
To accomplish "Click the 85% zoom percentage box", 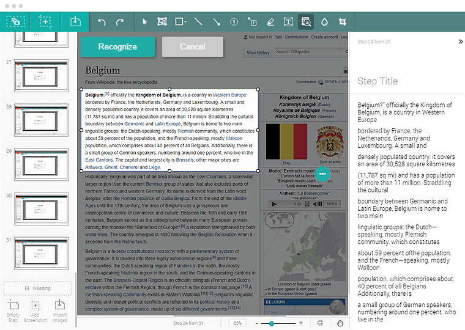I will click(237, 323).
